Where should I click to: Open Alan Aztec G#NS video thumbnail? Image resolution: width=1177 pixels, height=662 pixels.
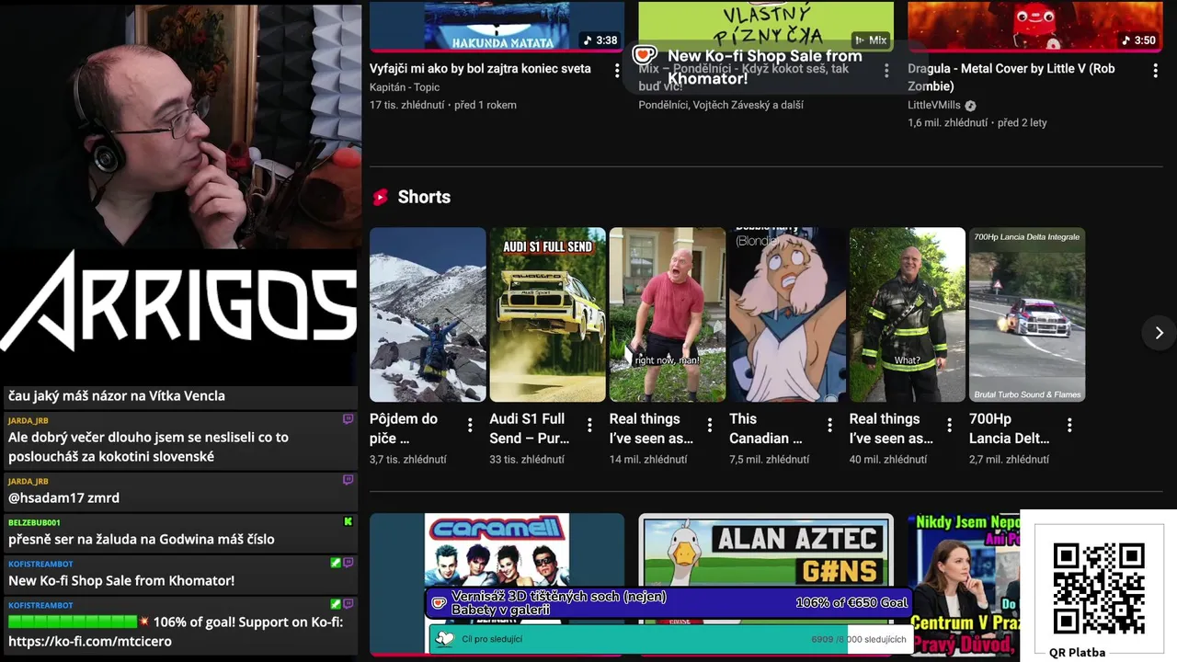766,584
